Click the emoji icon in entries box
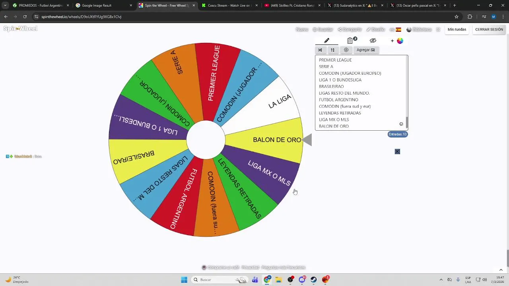The height and width of the screenshot is (286, 509). click(x=401, y=124)
